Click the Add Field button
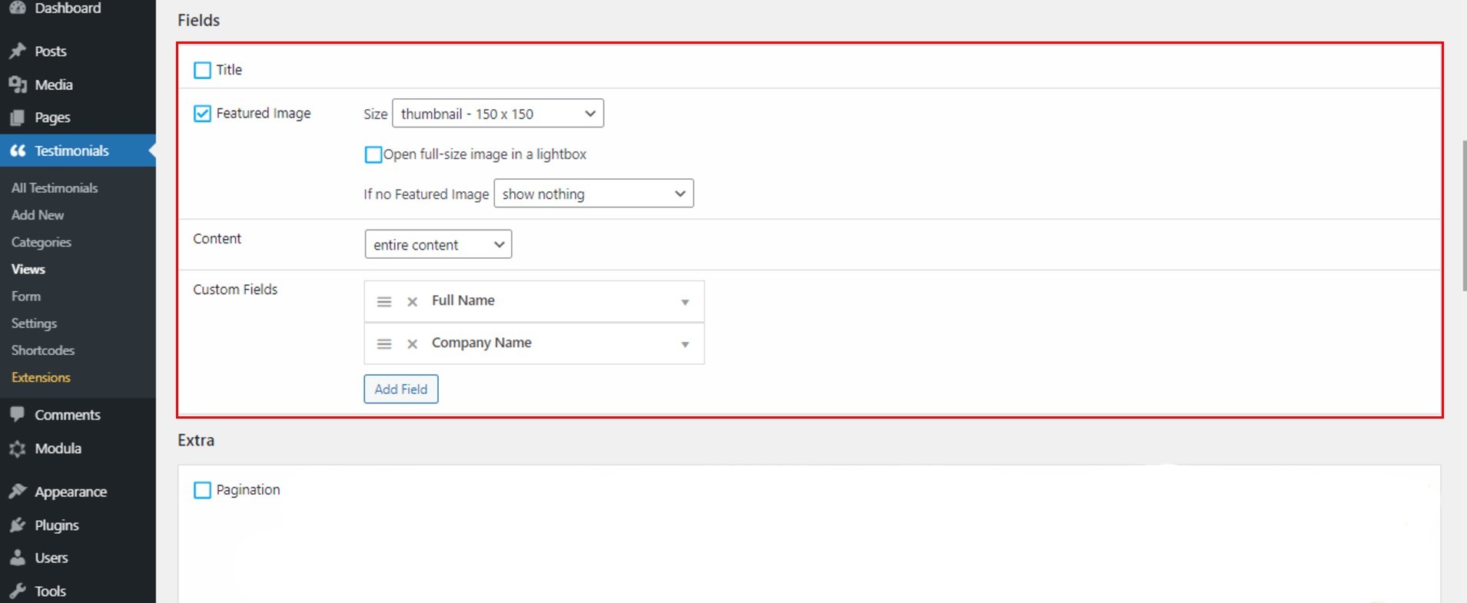The image size is (1467, 603). tap(401, 389)
